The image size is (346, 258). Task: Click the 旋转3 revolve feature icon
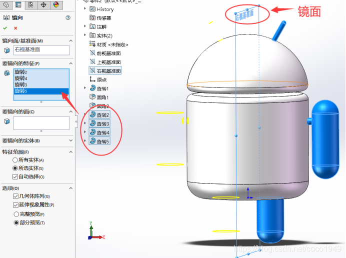click(x=93, y=123)
